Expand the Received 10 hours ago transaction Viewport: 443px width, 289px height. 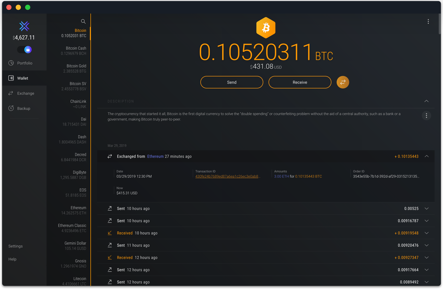click(427, 233)
